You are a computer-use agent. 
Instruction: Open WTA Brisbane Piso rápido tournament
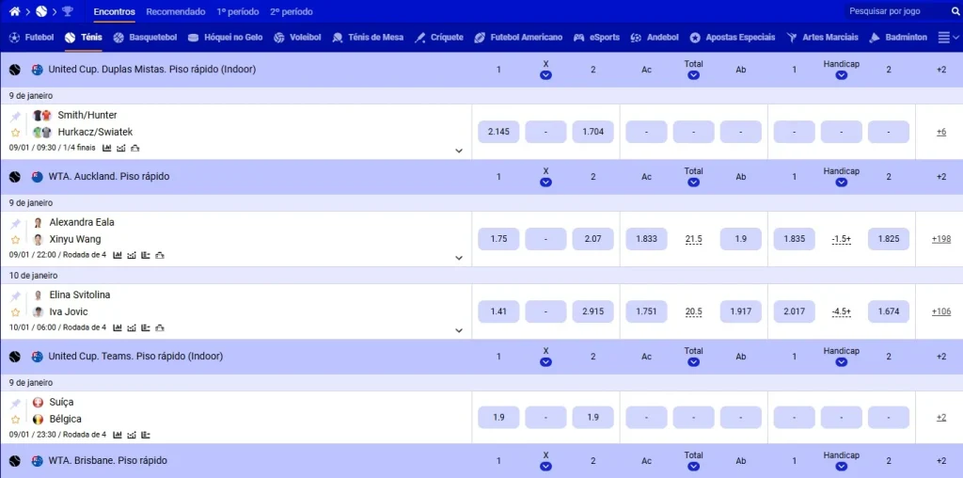(107, 461)
